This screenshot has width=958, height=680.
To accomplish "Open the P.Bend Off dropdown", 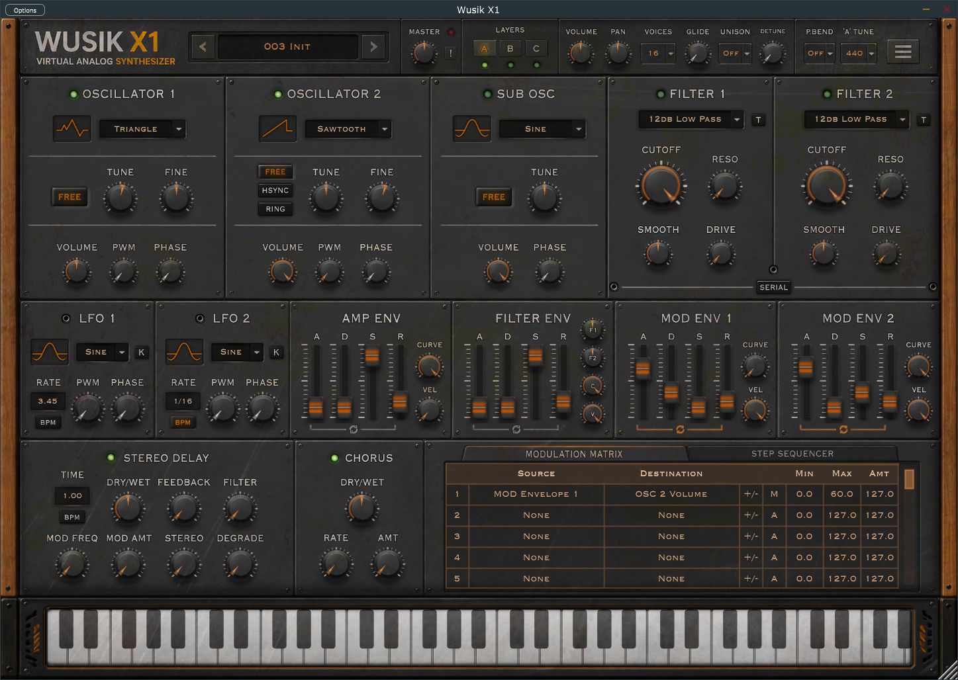I will click(820, 54).
